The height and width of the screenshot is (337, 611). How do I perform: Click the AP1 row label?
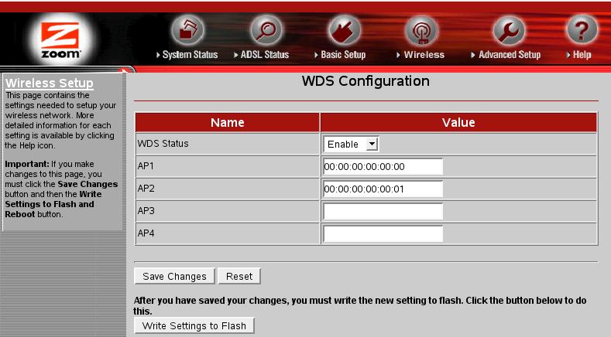pos(146,166)
